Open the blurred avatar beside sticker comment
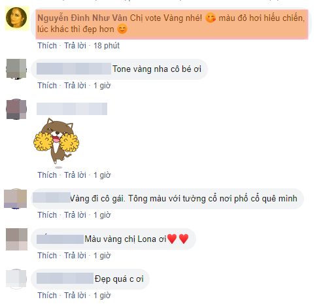 [x=16, y=109]
